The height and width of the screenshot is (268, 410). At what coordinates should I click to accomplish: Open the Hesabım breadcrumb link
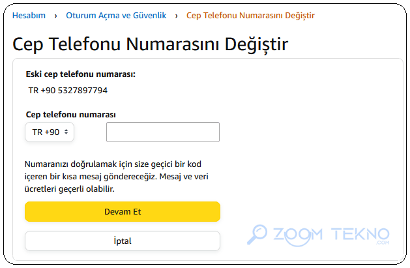29,16
